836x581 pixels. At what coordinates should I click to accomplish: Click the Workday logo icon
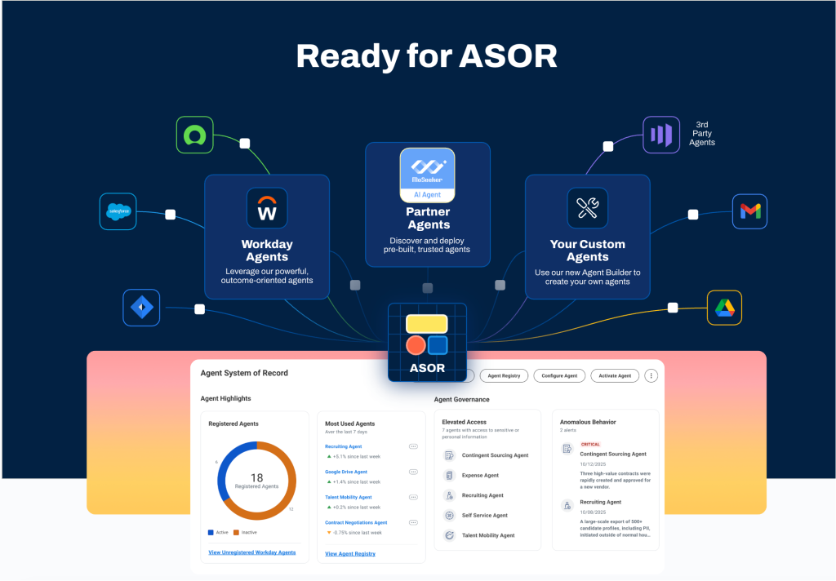pos(267,208)
